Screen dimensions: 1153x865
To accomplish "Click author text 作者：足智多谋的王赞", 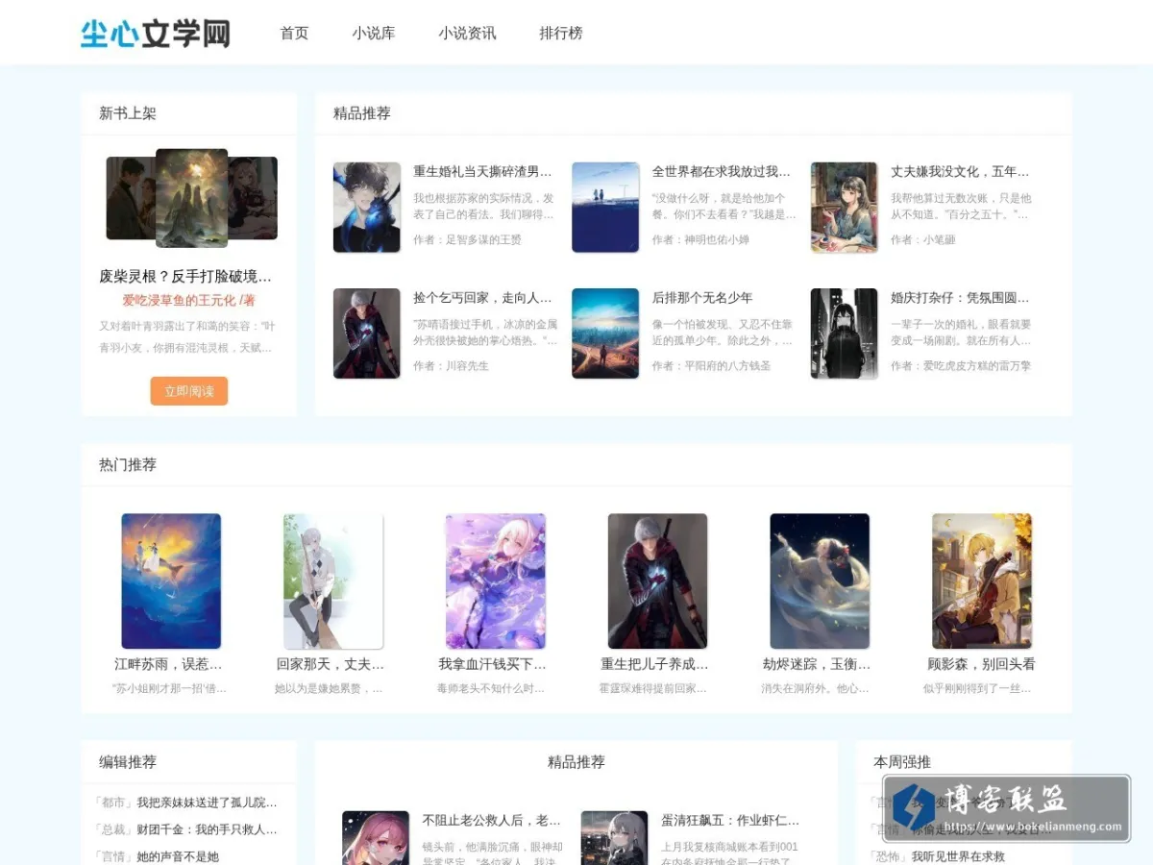I will tap(467, 239).
